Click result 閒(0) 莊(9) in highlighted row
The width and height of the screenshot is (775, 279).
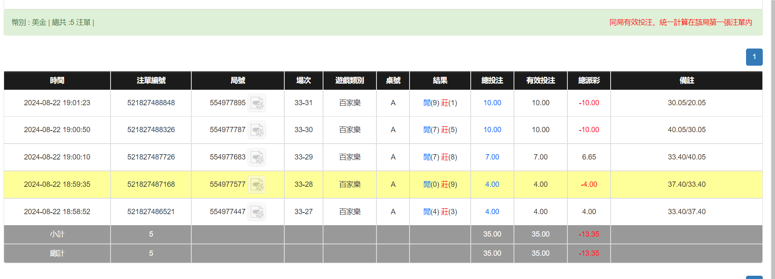coord(440,184)
